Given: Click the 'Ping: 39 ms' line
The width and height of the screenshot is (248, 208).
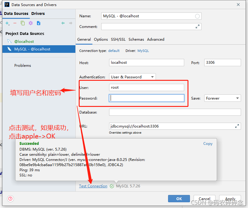Looking at the screenshot, I should [x=29, y=170].
